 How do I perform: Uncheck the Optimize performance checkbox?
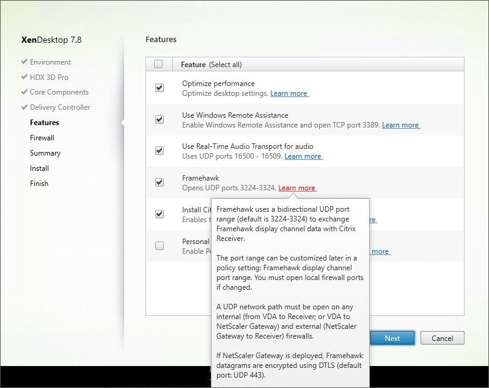click(160, 88)
